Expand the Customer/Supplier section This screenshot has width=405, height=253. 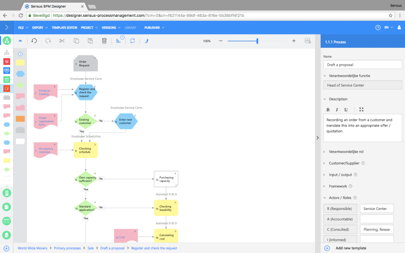(324, 163)
